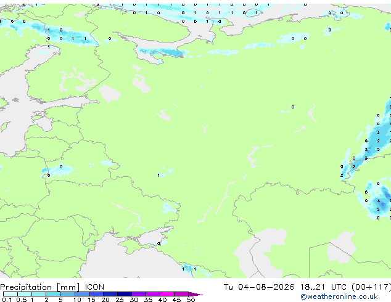Click the "4" precipitation value on map

click(379, 200)
